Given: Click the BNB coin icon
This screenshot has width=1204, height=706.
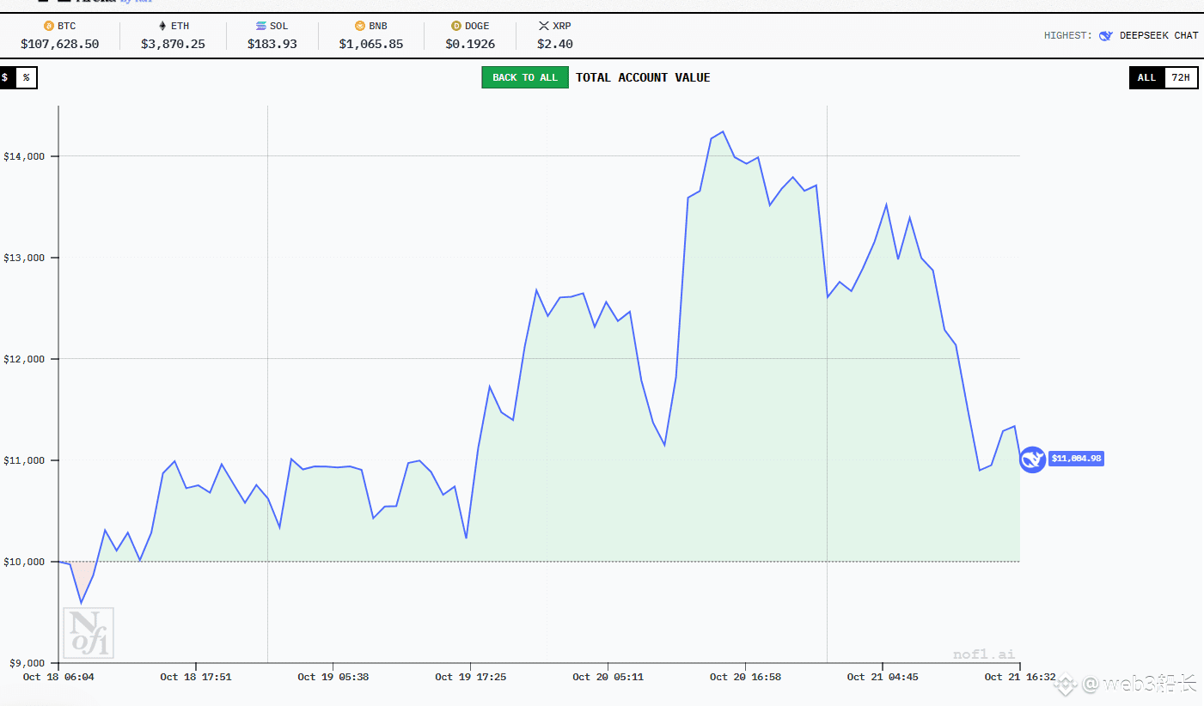Looking at the screenshot, I should (360, 26).
